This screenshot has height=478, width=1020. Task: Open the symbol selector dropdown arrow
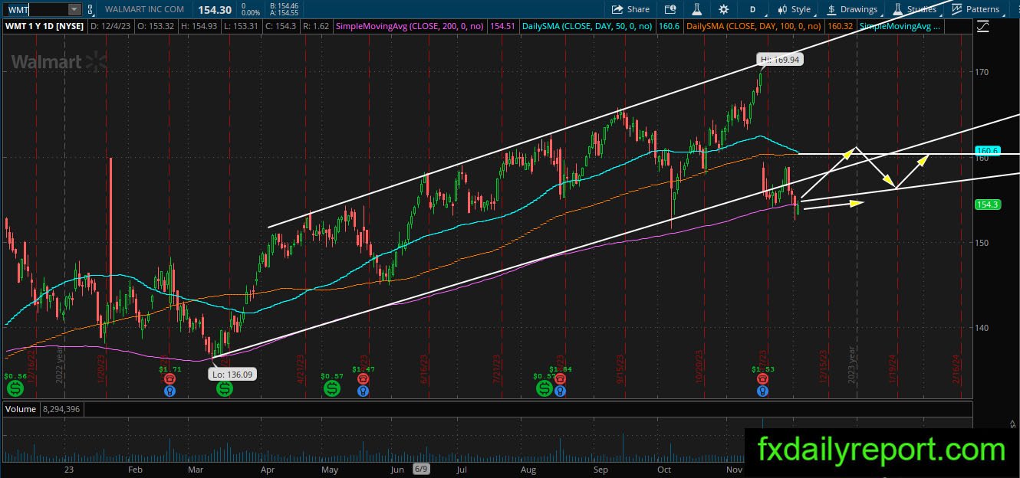coord(74,9)
